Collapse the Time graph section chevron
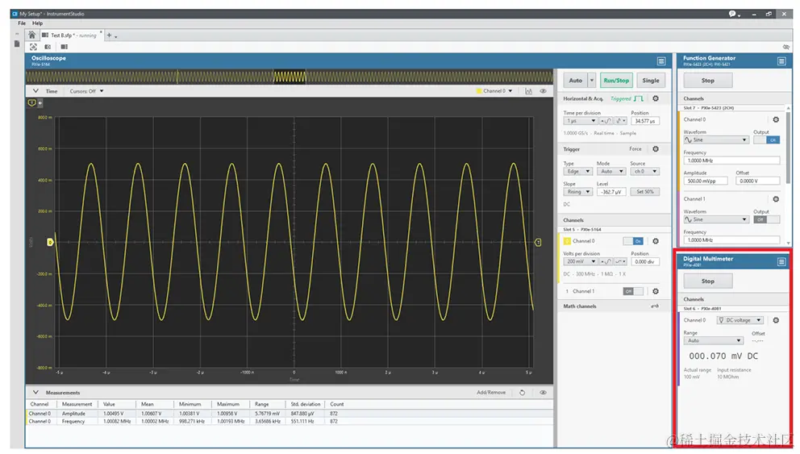The image size is (800, 454). click(x=35, y=91)
